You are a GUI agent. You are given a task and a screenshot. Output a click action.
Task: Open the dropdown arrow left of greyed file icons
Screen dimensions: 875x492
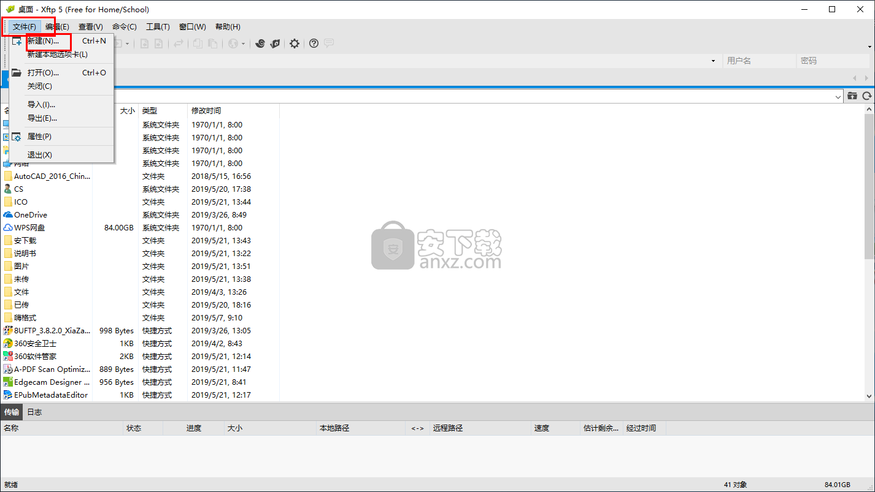click(128, 44)
